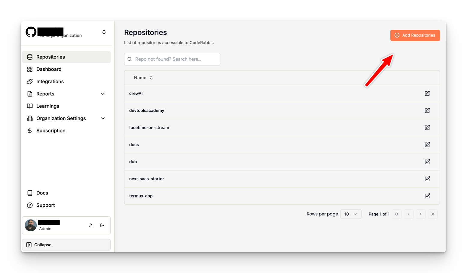Go to next page of repositories
Viewport: 467px width, 273px height.
421,214
